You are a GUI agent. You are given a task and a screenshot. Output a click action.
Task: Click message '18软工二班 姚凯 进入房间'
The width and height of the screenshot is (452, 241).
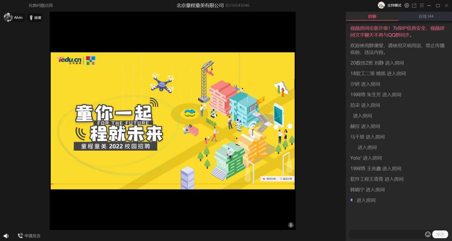[378, 74]
